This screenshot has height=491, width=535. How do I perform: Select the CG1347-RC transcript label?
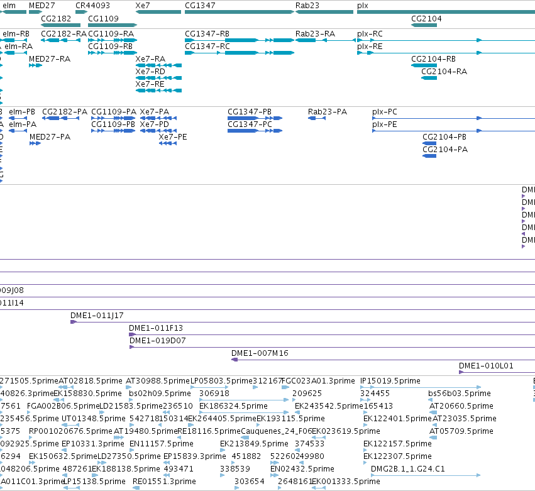tap(207, 46)
